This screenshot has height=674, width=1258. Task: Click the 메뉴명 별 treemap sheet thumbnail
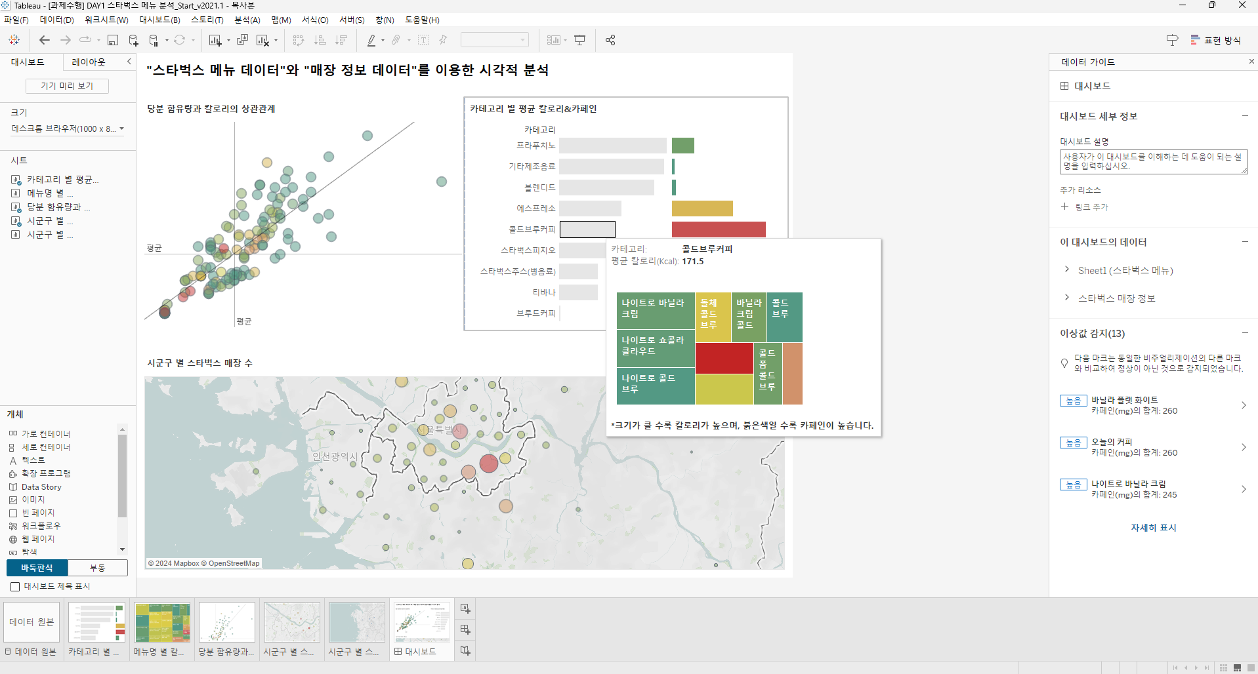click(x=162, y=622)
